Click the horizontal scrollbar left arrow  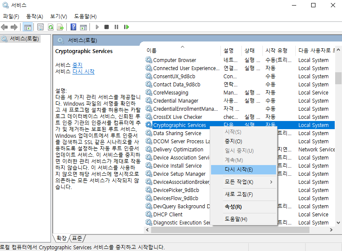point(147,230)
